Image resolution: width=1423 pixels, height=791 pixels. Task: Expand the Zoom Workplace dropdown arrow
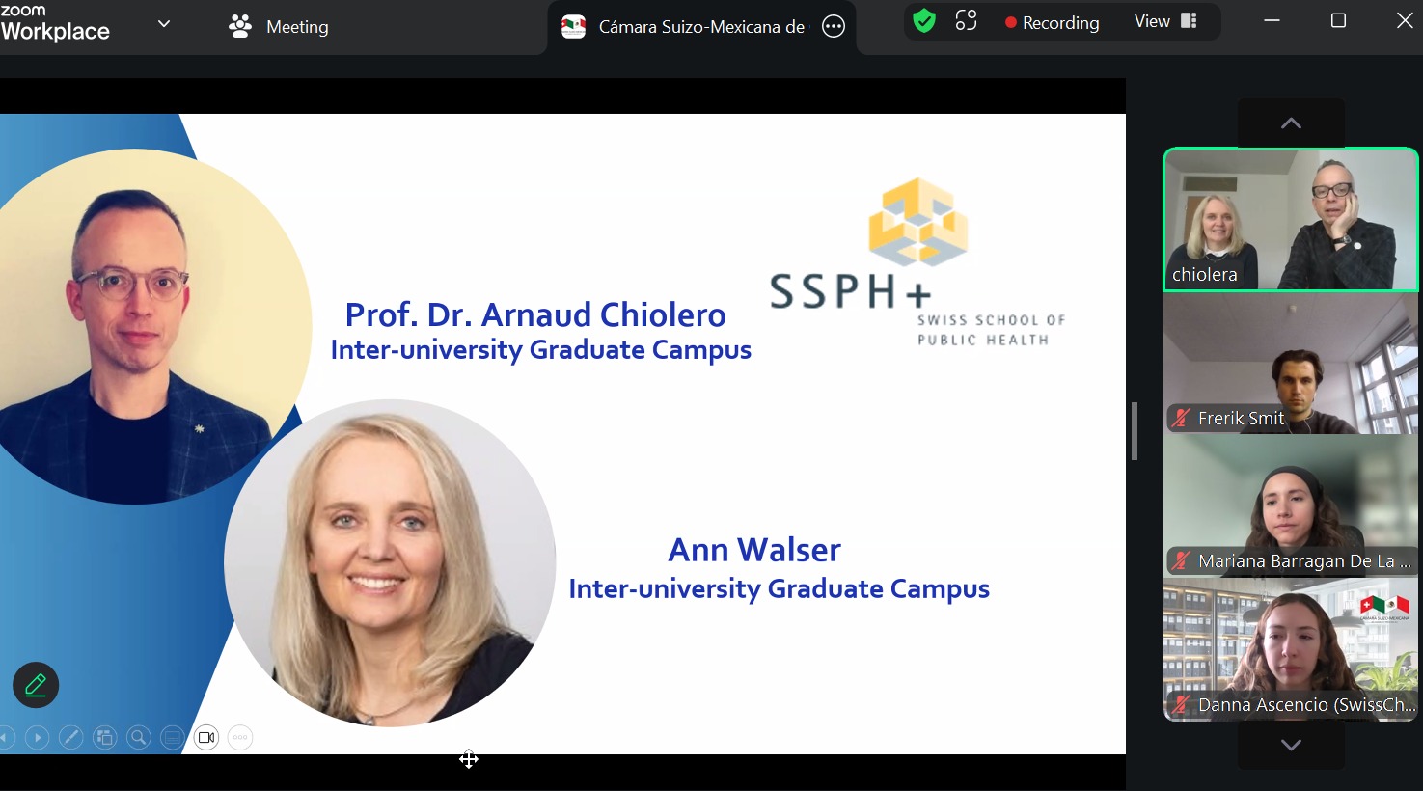[x=164, y=24]
